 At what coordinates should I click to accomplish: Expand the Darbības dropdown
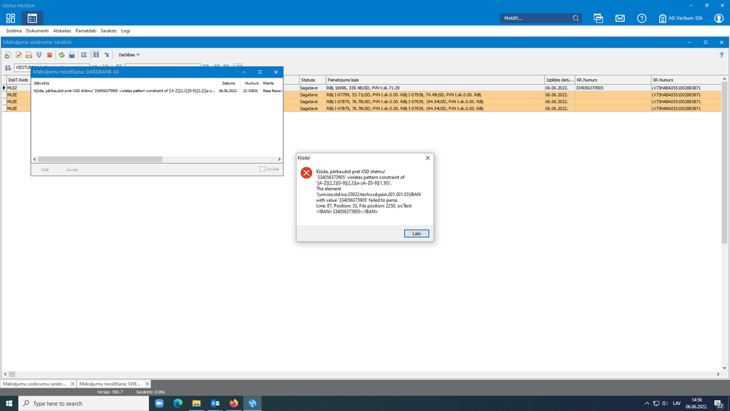click(129, 55)
